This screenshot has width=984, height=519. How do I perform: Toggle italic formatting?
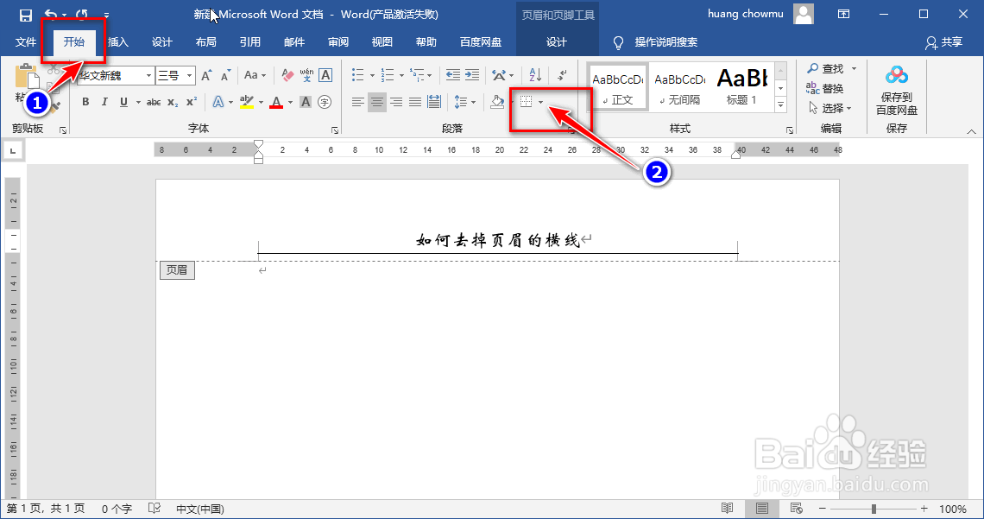tap(104, 102)
